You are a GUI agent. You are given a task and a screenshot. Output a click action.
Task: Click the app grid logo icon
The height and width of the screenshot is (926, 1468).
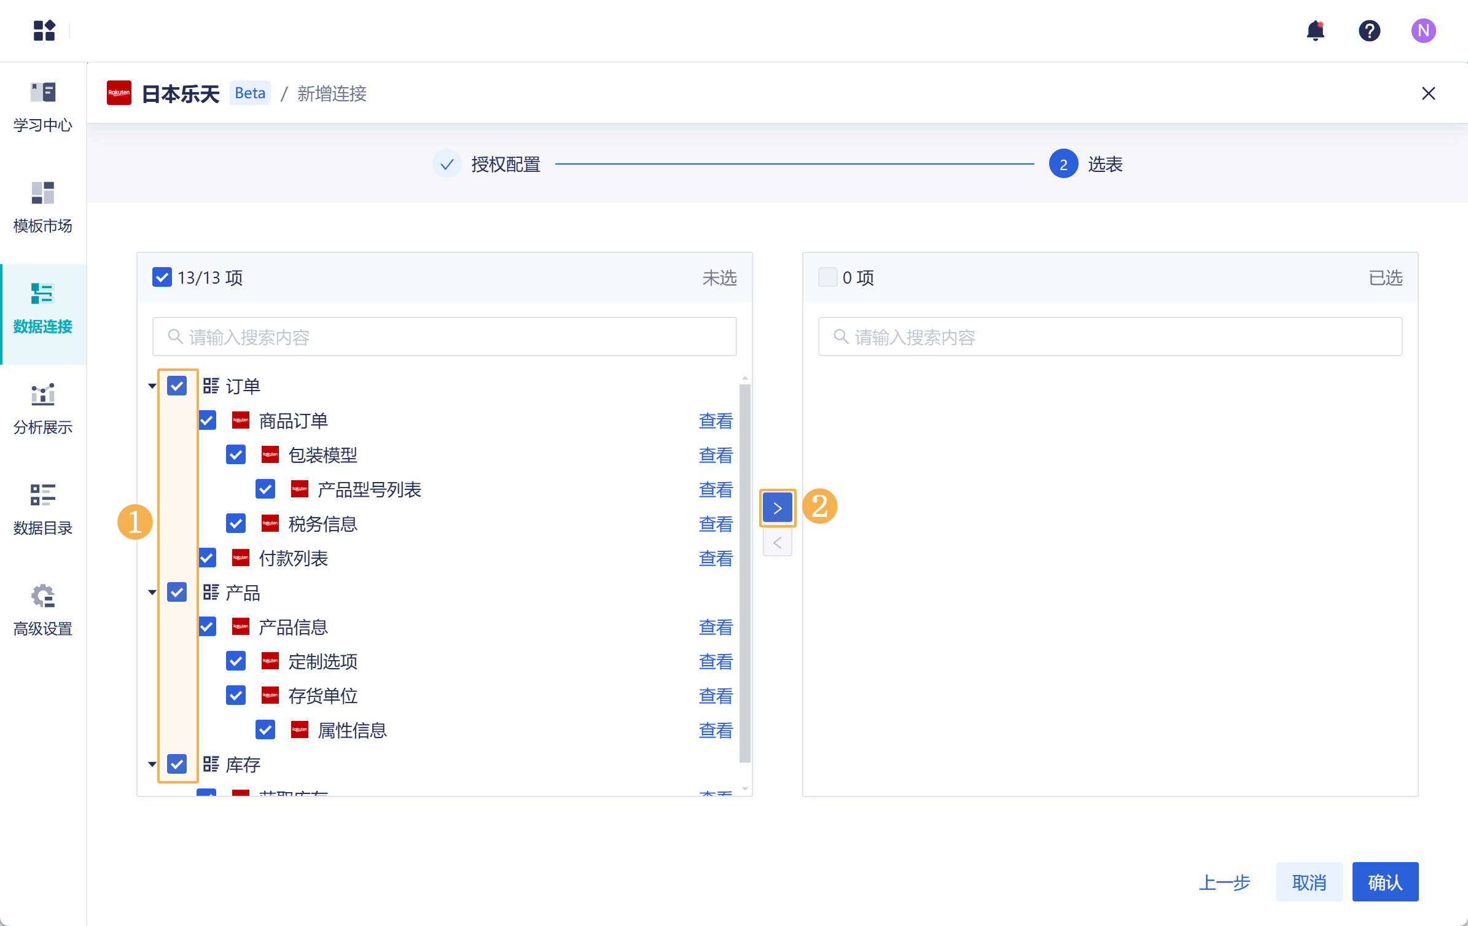click(44, 31)
